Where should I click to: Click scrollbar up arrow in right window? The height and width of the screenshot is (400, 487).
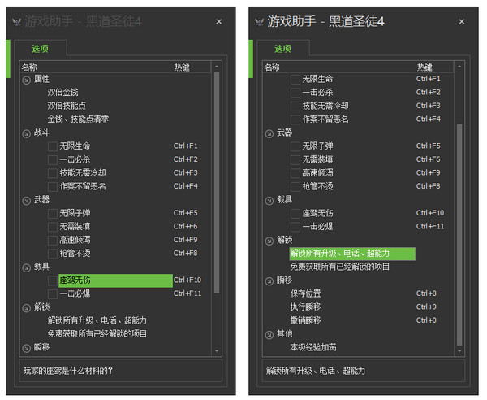(459, 67)
